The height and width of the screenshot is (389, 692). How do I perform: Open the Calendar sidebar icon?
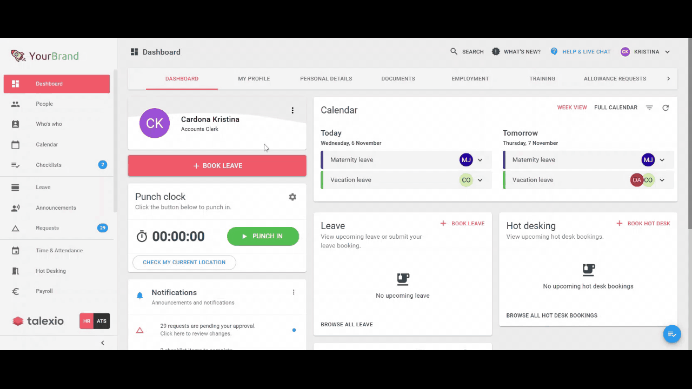(x=15, y=145)
